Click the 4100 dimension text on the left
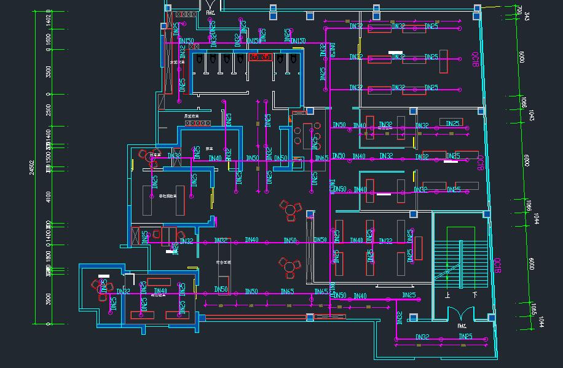 (49, 197)
